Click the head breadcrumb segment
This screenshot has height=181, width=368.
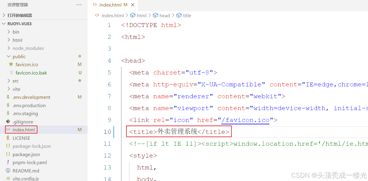pos(165,15)
